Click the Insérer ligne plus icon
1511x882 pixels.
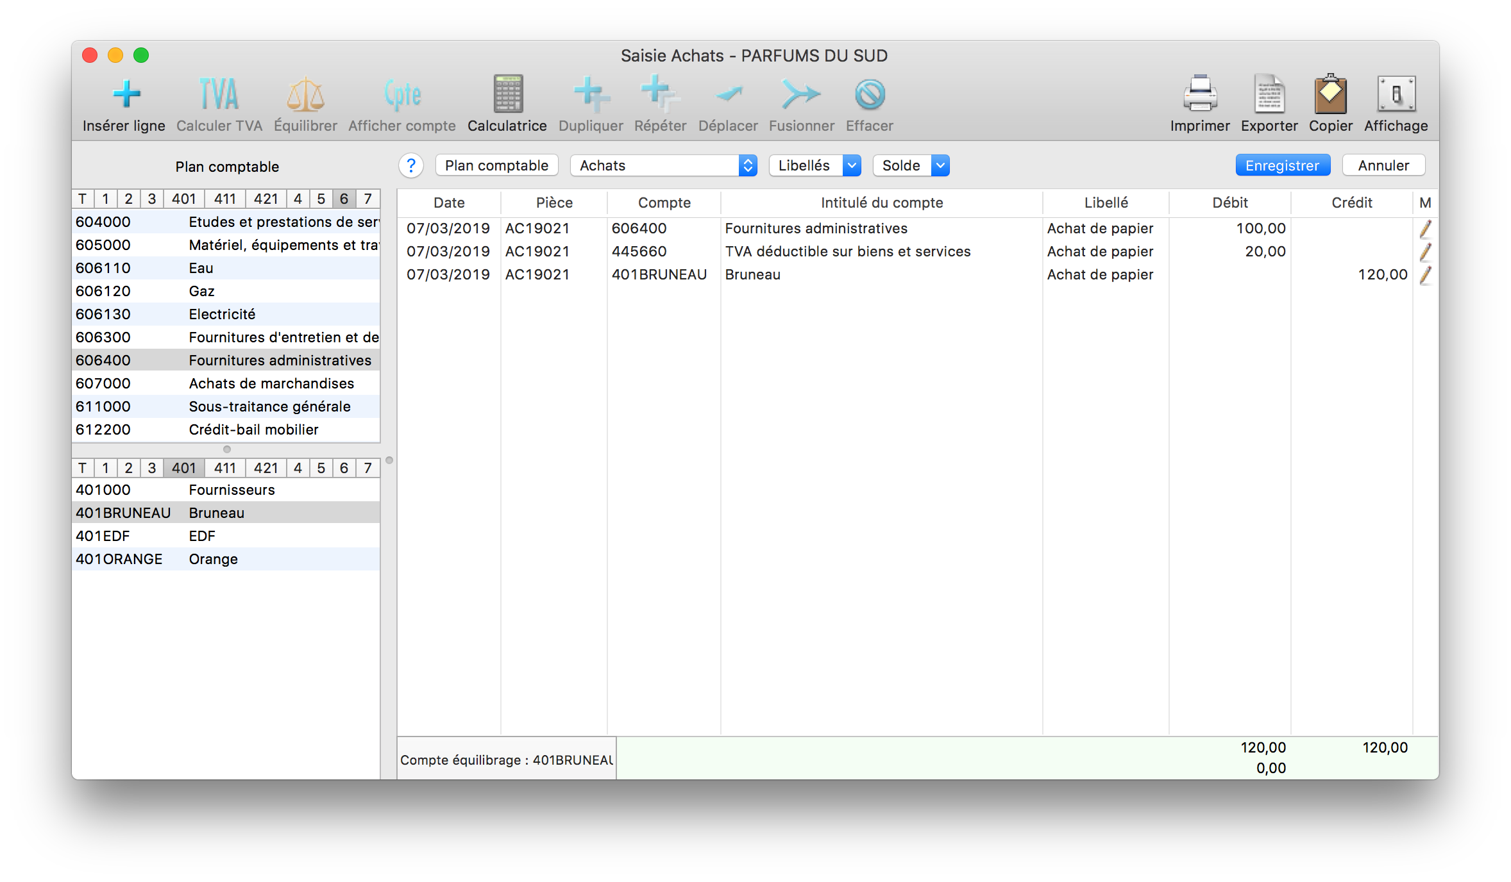pyautogui.click(x=126, y=94)
